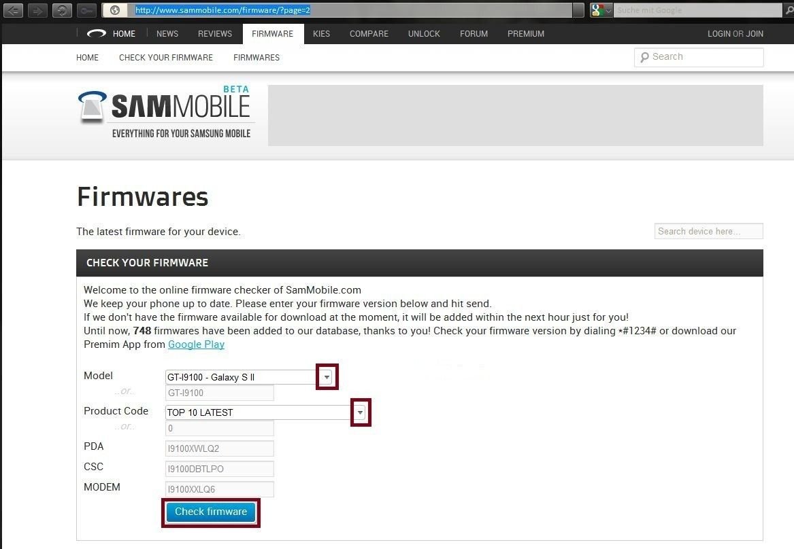Click the 'Product Code' label
Screen dimensions: 794x549
tap(116, 411)
